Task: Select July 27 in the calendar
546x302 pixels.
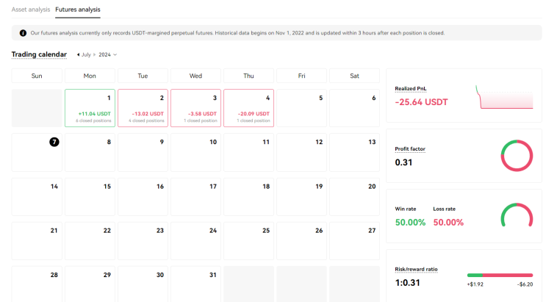Action: pyautogui.click(x=354, y=241)
